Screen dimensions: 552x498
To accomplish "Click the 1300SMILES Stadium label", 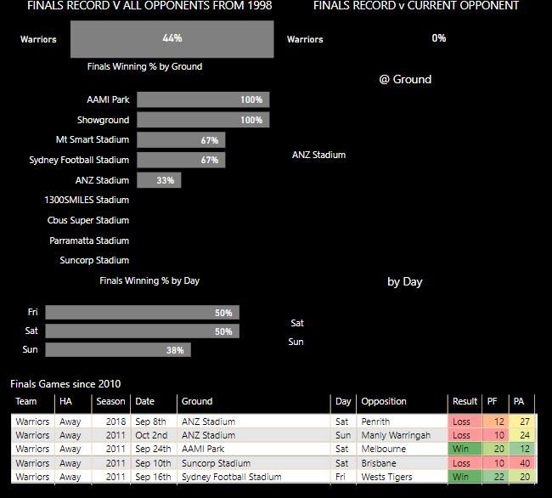I will click(x=87, y=200).
